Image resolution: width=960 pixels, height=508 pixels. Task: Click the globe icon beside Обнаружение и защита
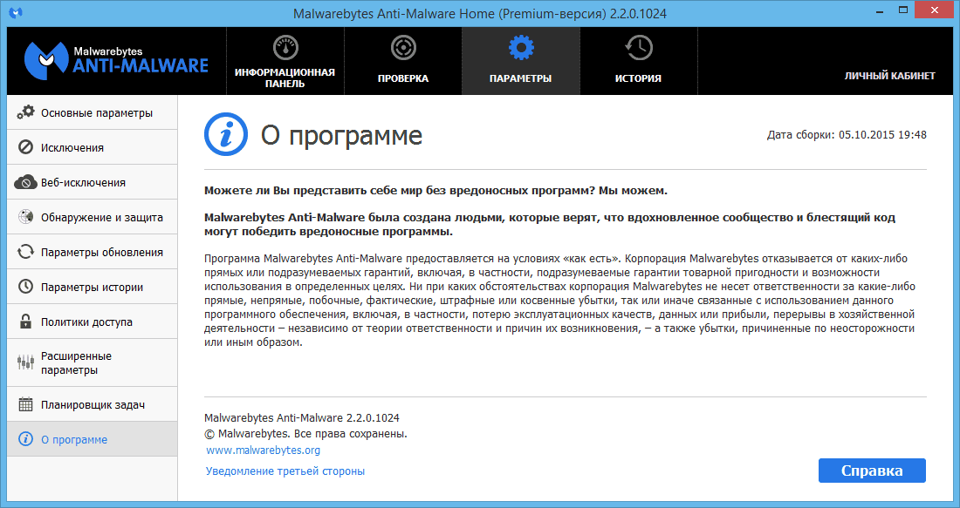(x=25, y=217)
